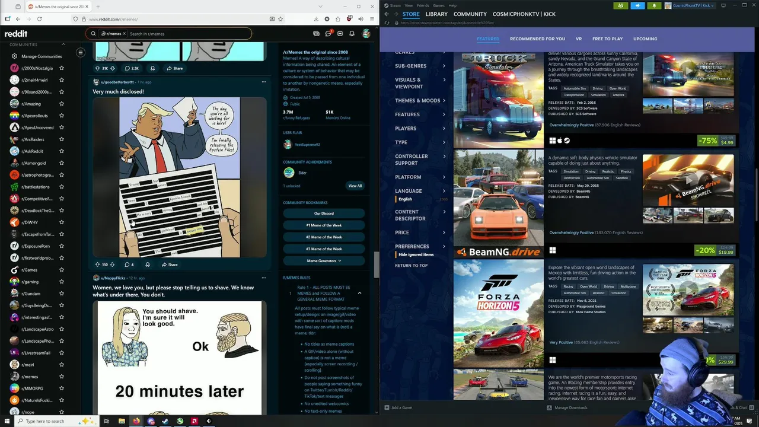
Task: Open Steam notifications bell button
Action: [x=654, y=5]
